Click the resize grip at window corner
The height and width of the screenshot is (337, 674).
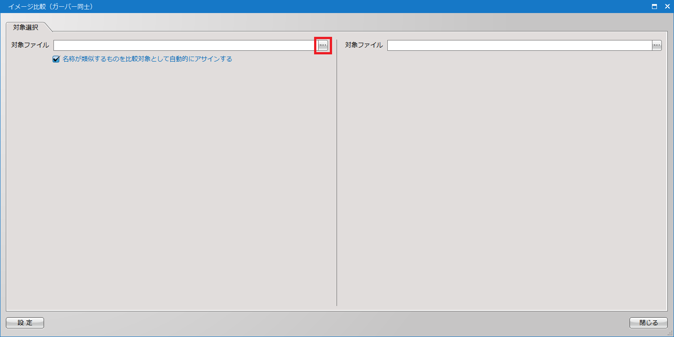[670, 333]
